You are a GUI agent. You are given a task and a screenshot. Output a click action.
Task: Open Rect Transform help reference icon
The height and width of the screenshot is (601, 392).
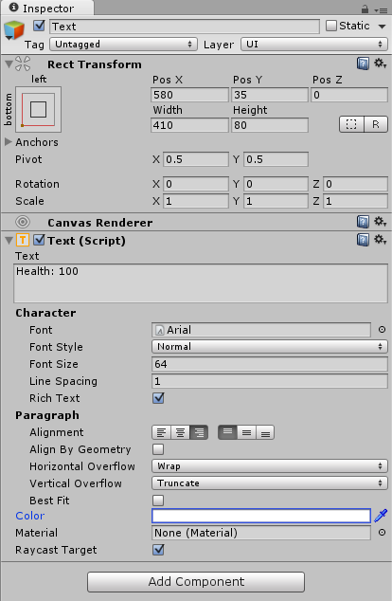(x=363, y=64)
